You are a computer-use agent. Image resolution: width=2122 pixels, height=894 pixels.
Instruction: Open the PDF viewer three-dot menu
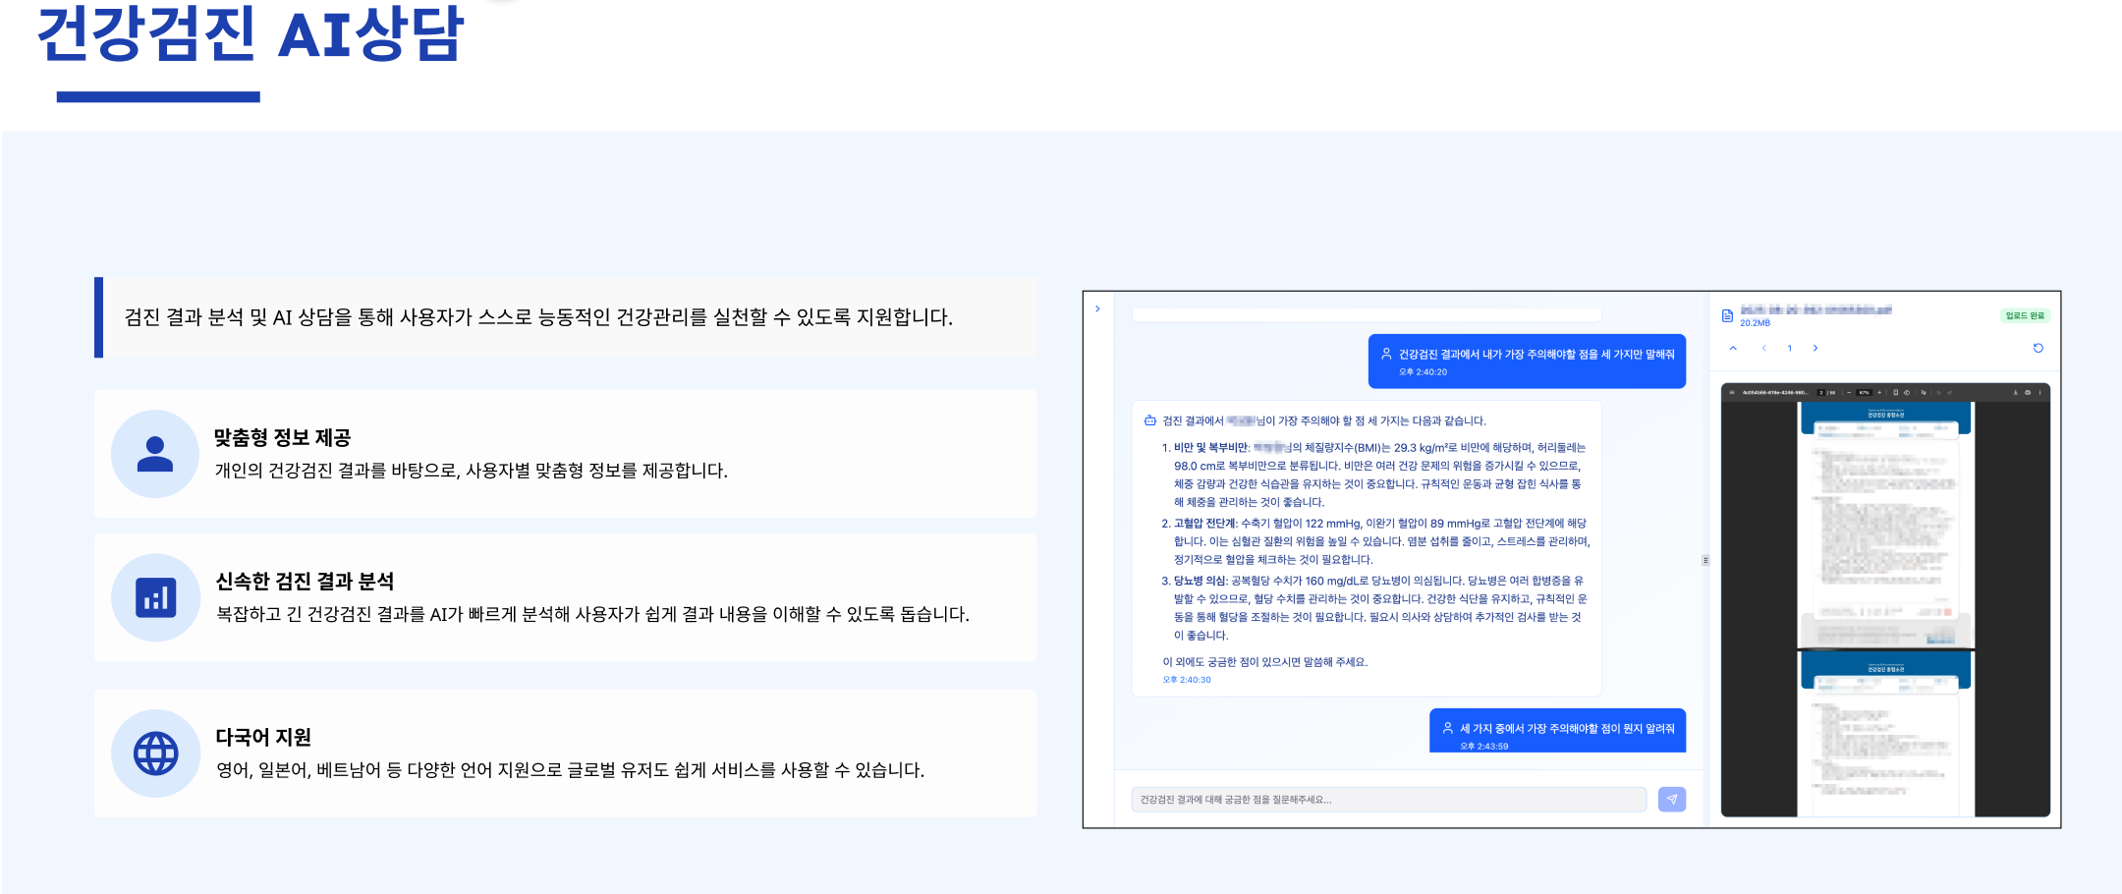pos(2039,393)
